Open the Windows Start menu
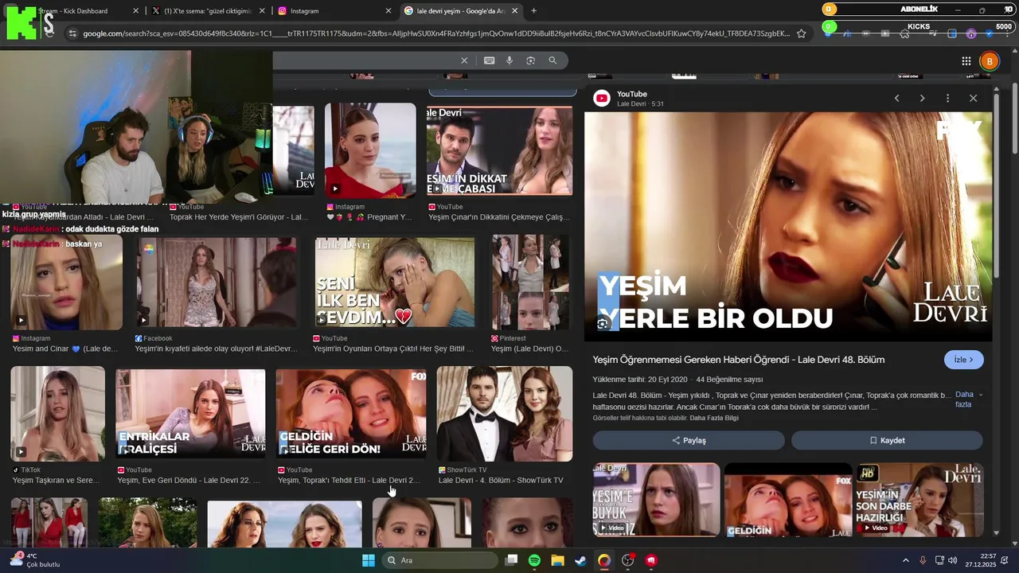The height and width of the screenshot is (573, 1019). click(x=368, y=560)
